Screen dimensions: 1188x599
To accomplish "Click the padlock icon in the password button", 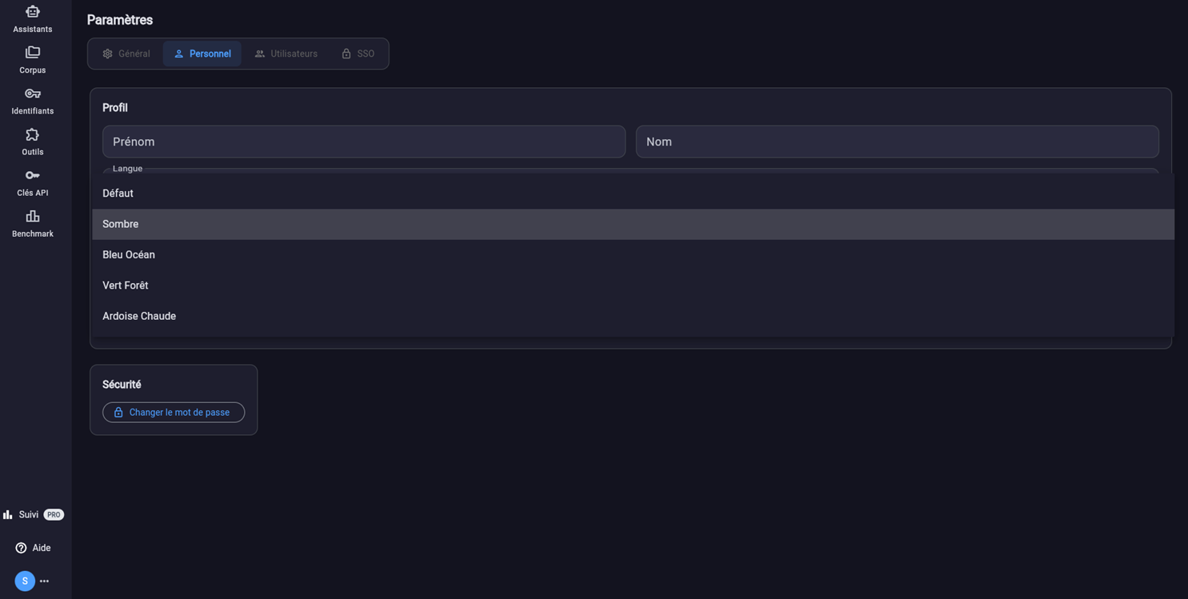I will pyautogui.click(x=118, y=413).
